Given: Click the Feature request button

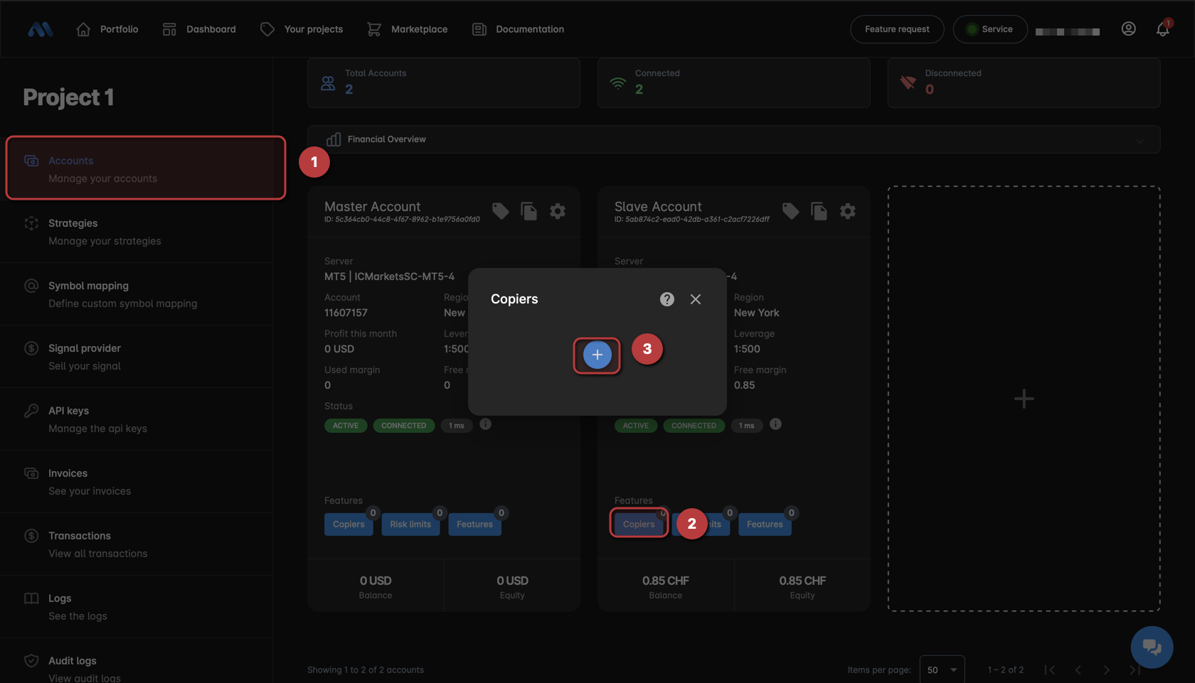Looking at the screenshot, I should point(896,29).
